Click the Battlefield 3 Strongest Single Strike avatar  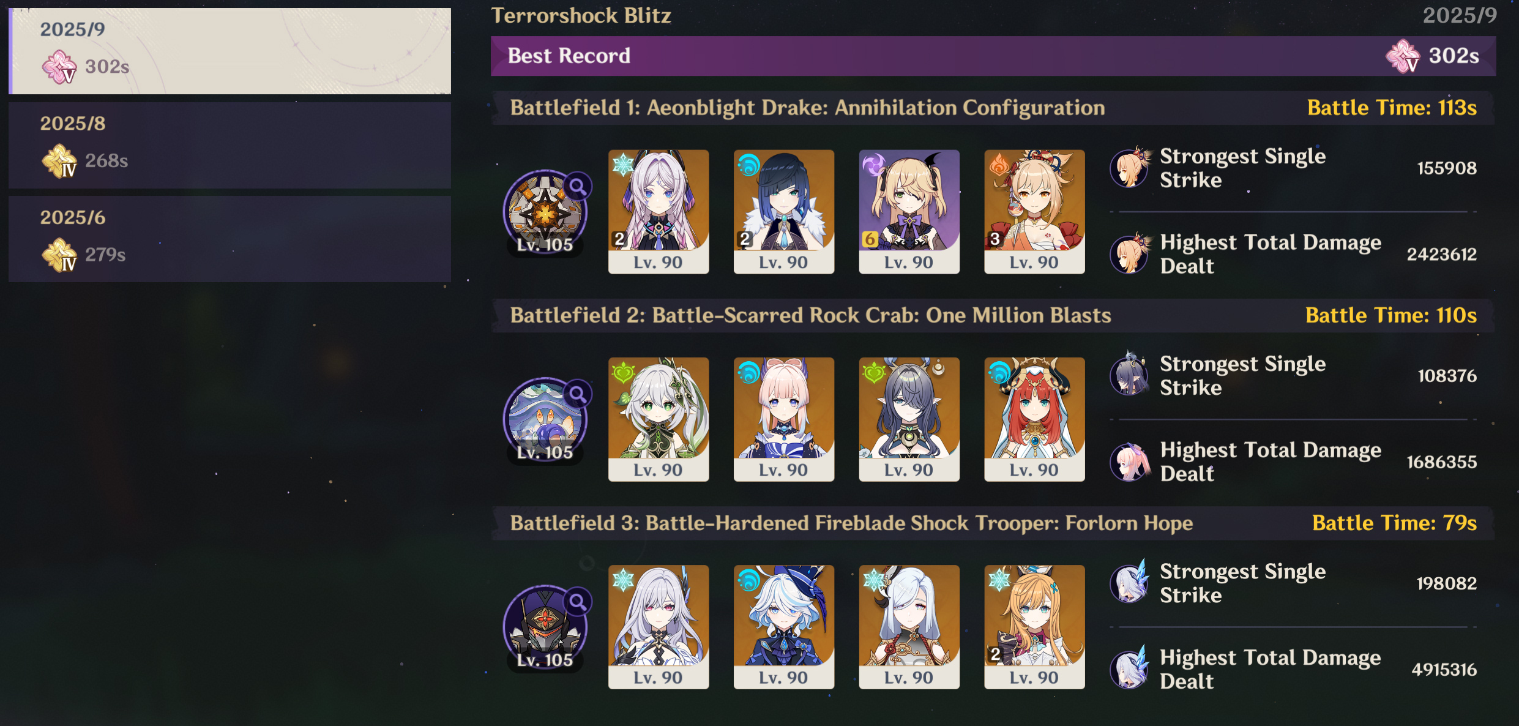pos(1130,583)
